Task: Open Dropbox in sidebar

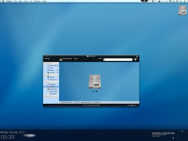Action: [51, 84]
